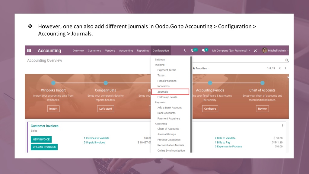This screenshot has height=174, width=309.
Task: Click the debug tools cross icon
Action: tap(255, 50)
